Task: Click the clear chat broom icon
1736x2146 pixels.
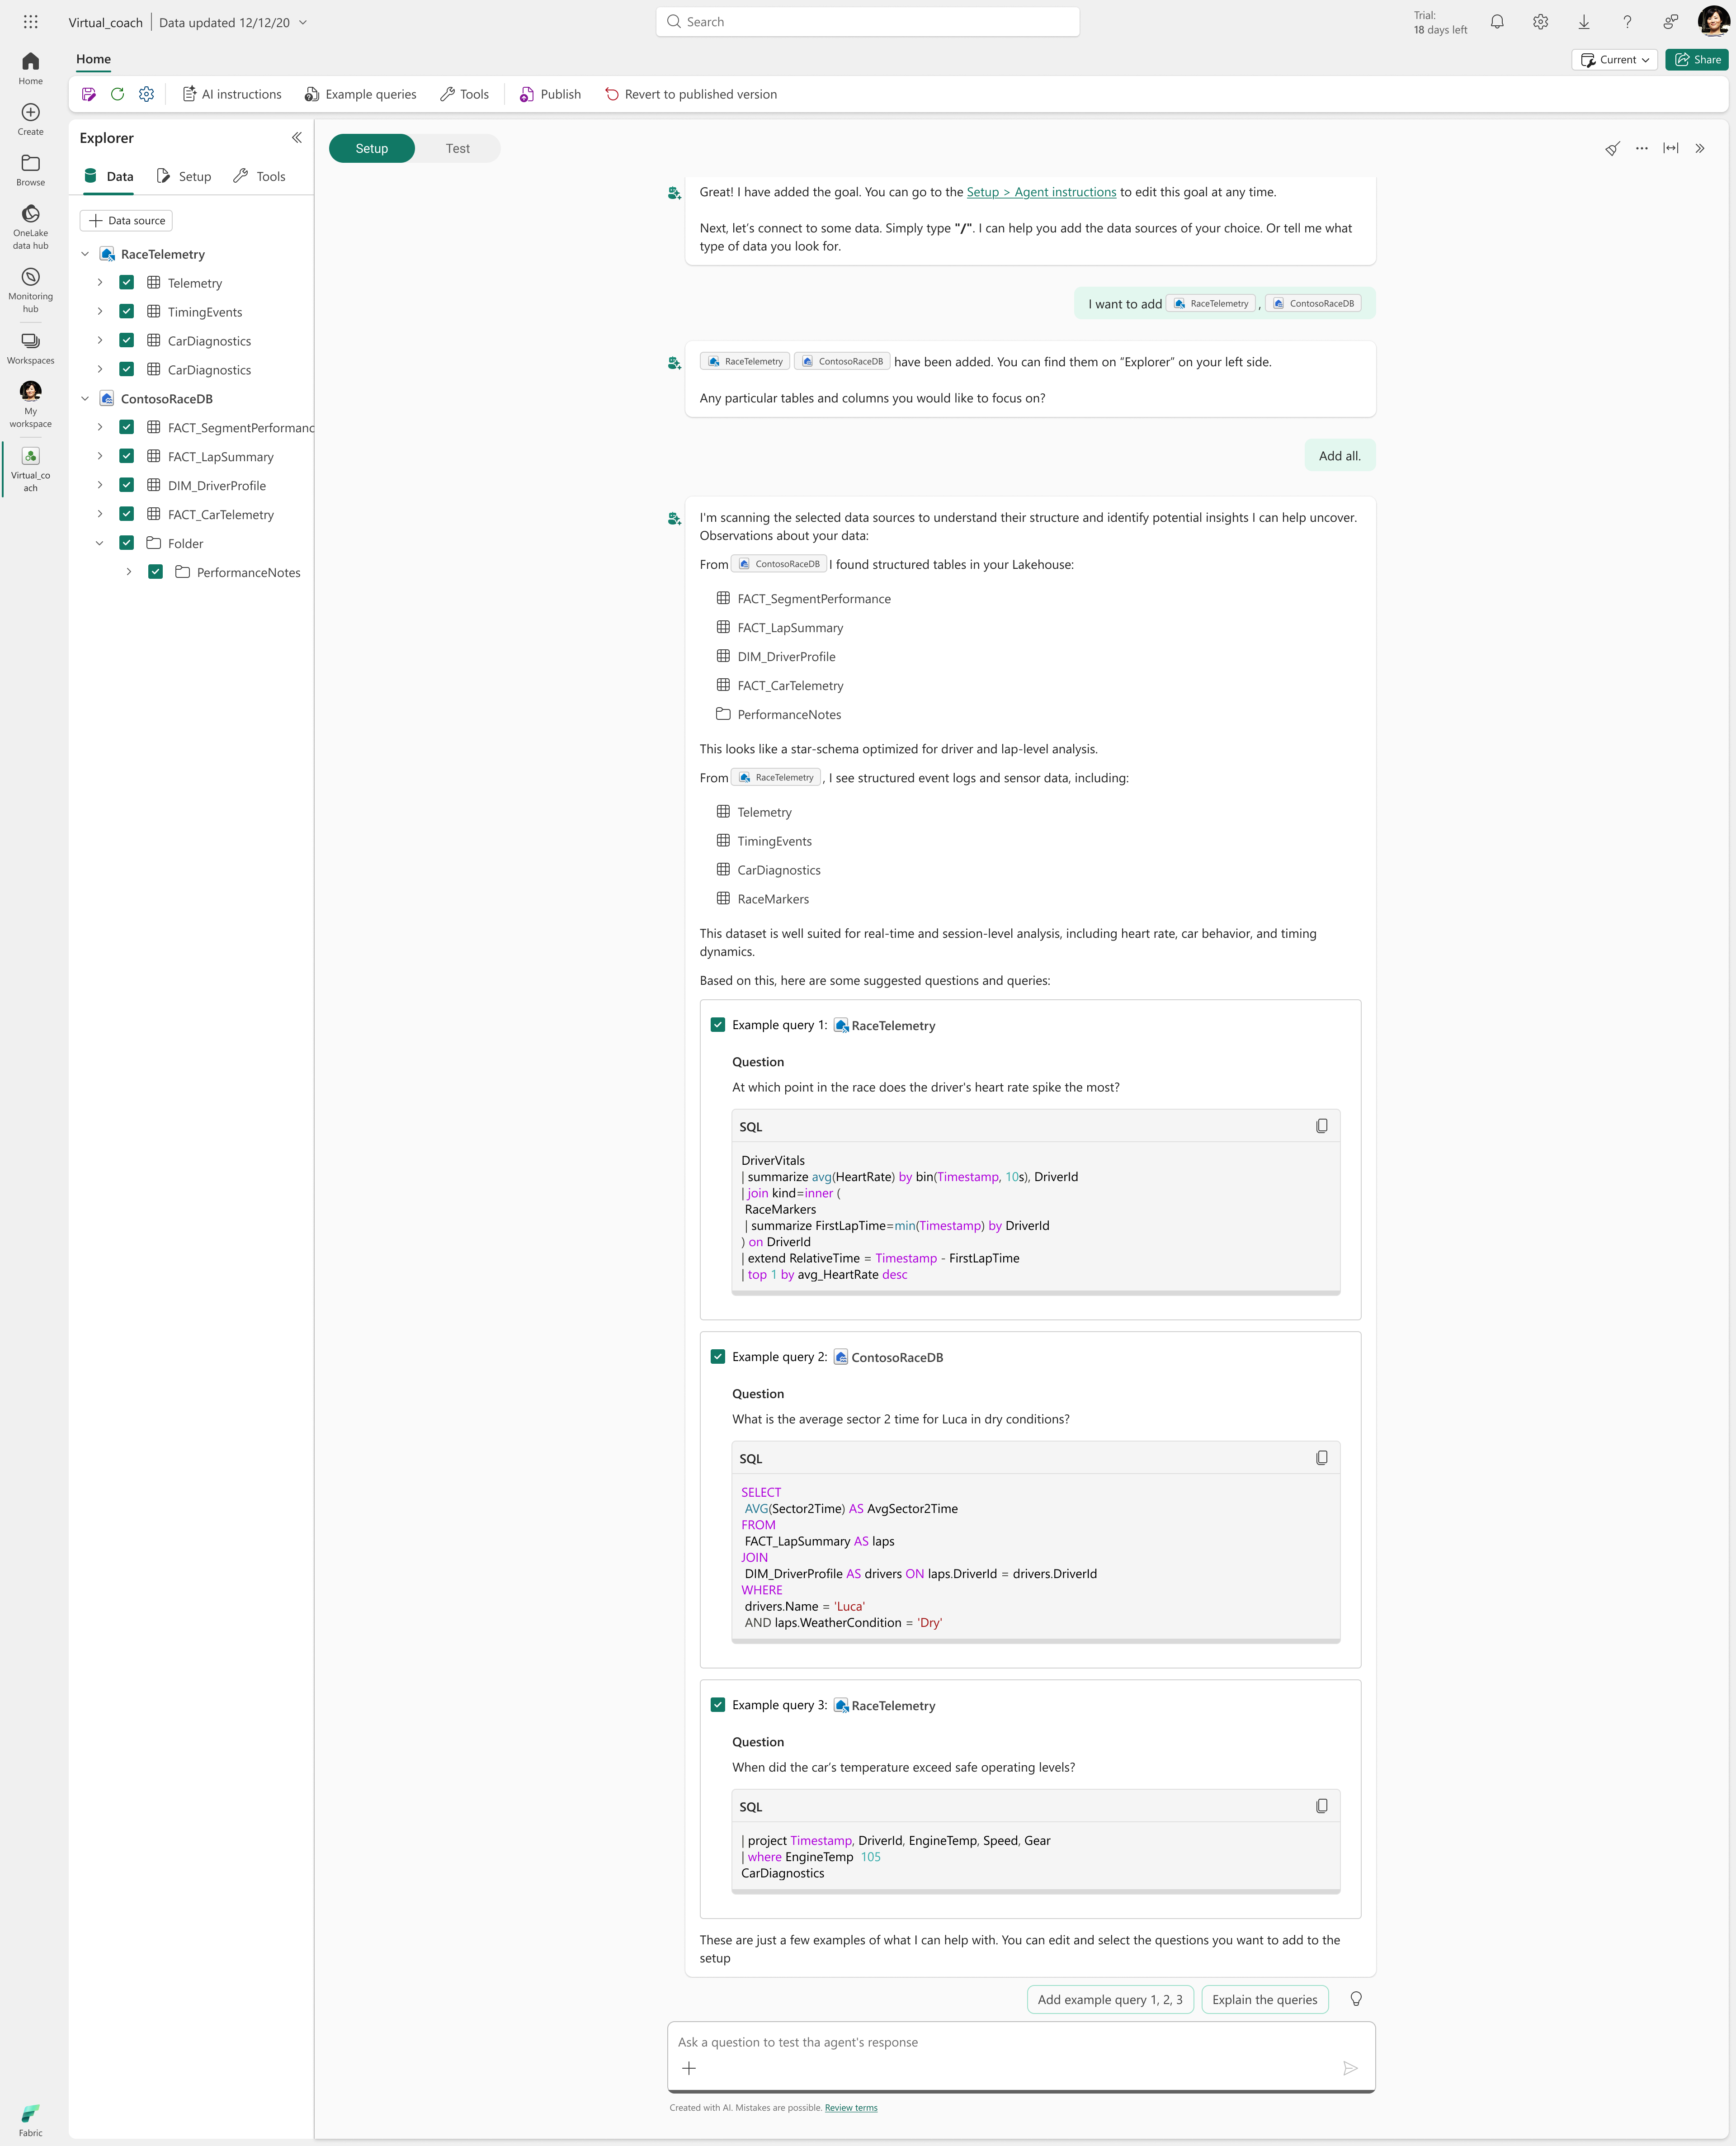Action: 1611,148
